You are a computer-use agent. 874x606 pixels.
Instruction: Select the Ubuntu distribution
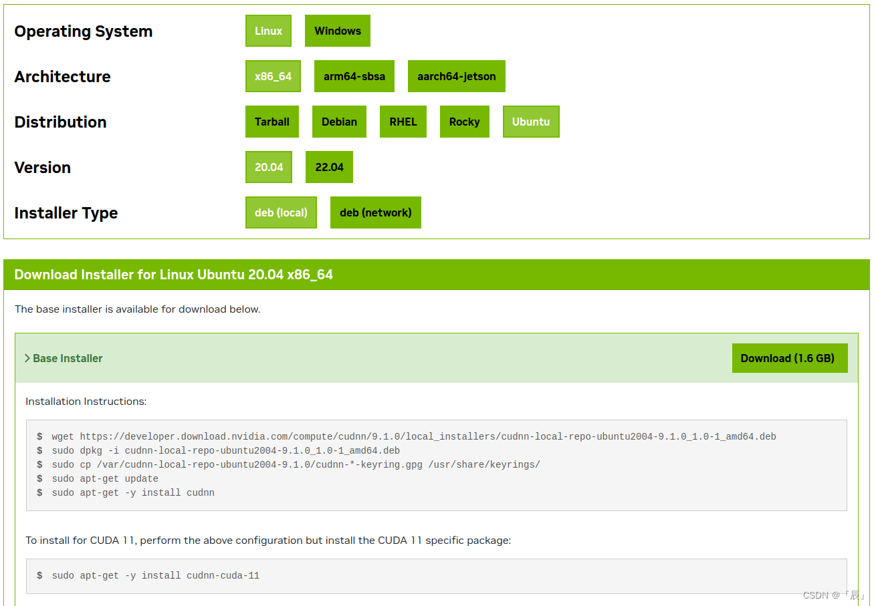[x=530, y=121]
